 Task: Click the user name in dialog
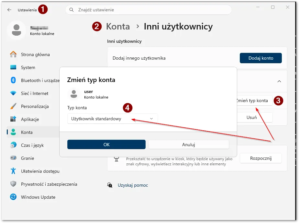88,92
